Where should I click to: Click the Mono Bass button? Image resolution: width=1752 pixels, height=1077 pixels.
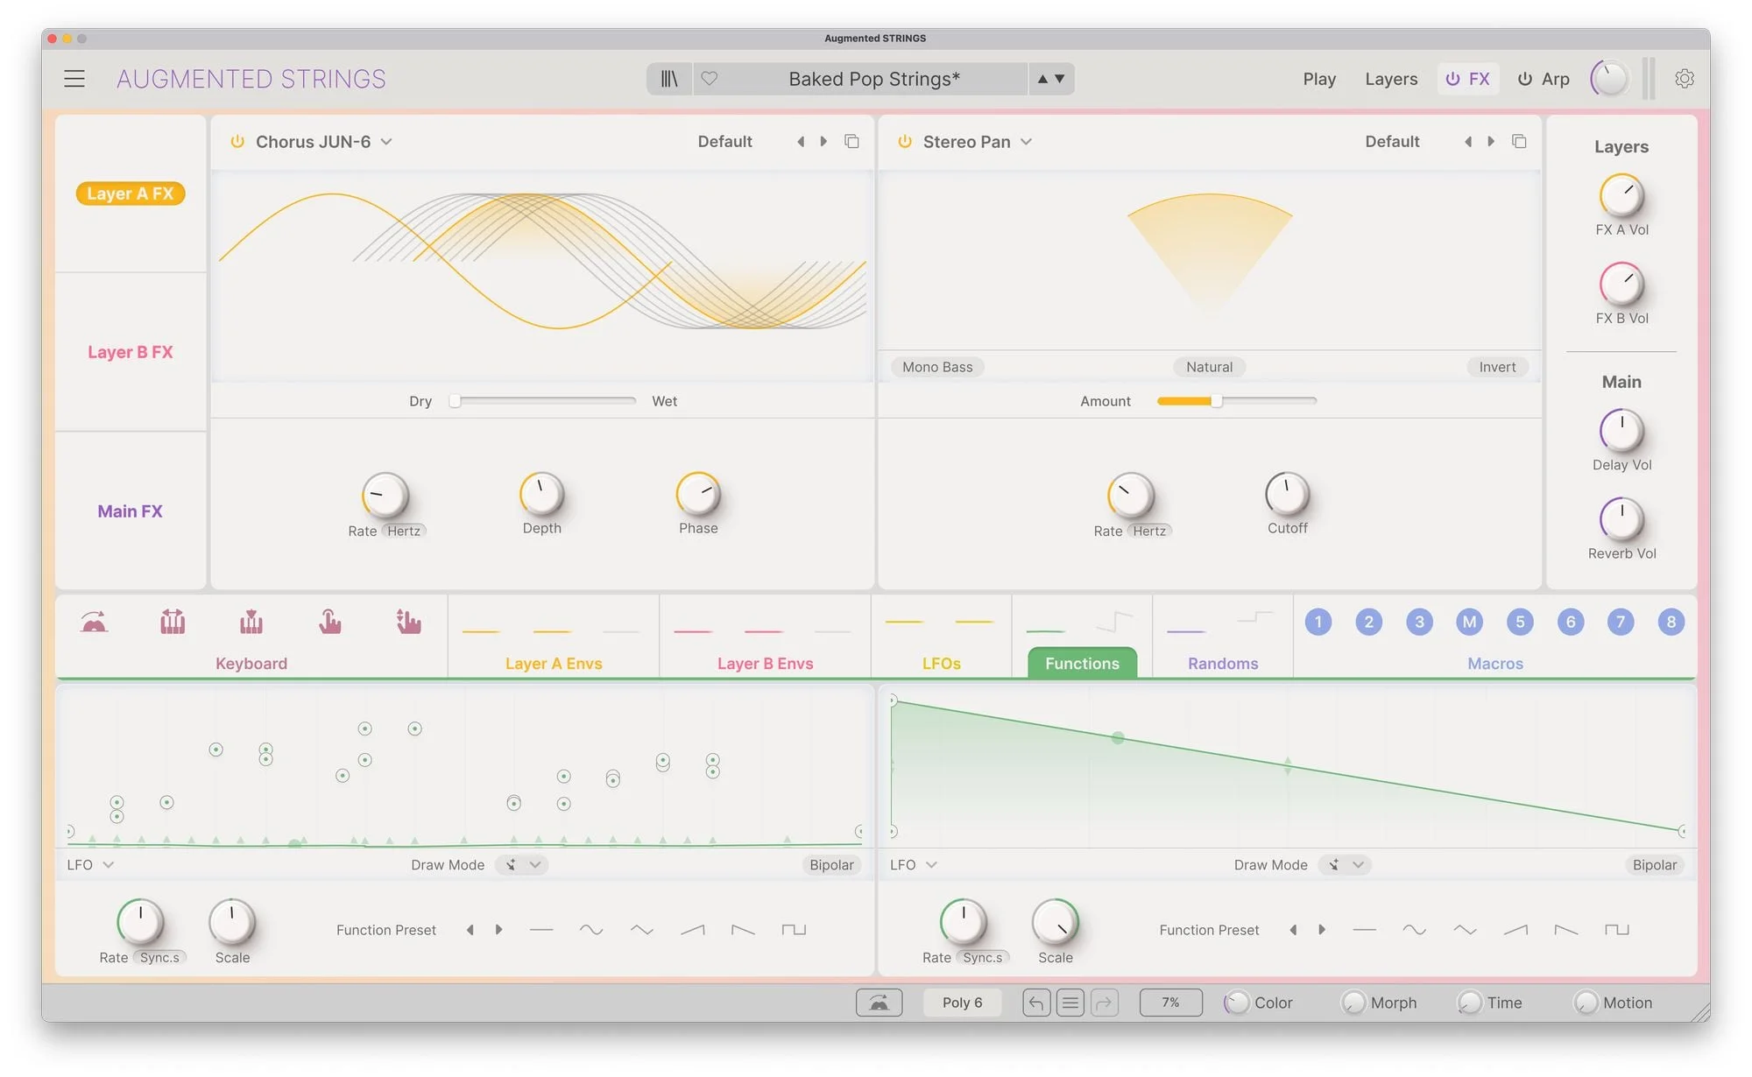click(937, 367)
